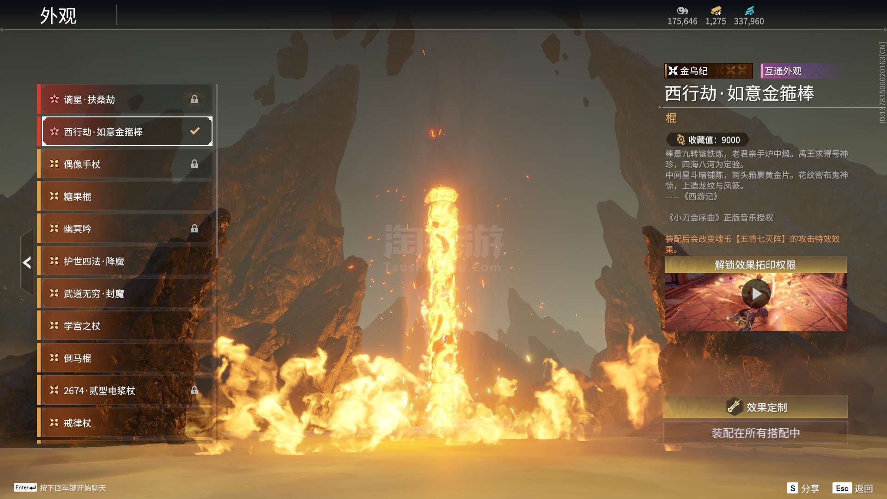Collapse the left side panel arrow

click(x=27, y=262)
